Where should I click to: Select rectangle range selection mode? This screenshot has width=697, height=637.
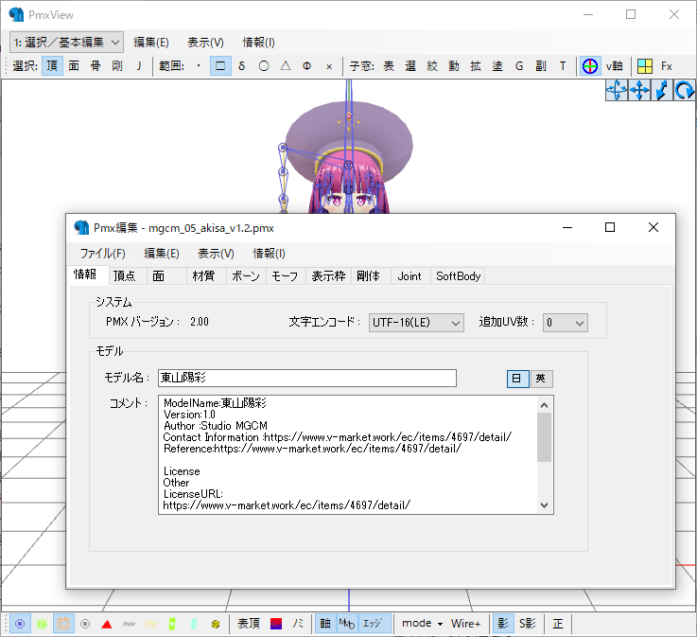(x=219, y=66)
